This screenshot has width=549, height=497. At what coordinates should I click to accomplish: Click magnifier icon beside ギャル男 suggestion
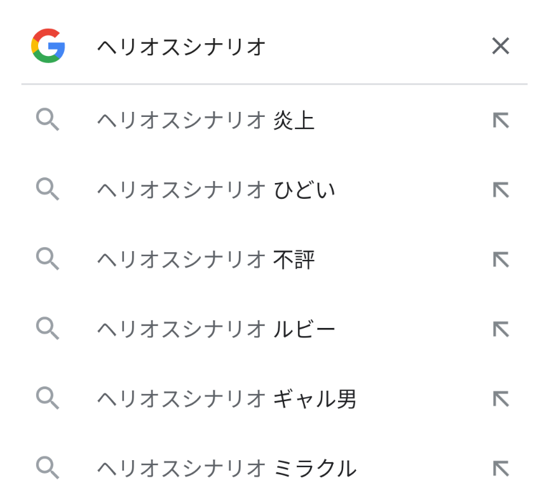tap(48, 399)
